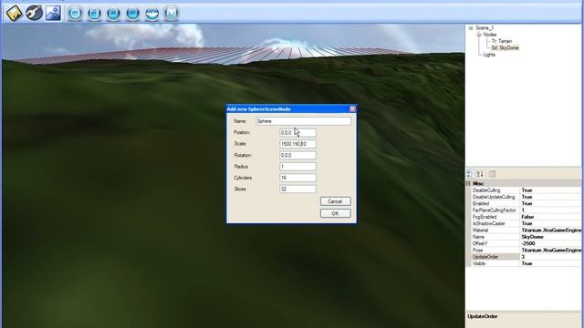
Task: Select the Scene_1 root label
Action: tap(485, 28)
